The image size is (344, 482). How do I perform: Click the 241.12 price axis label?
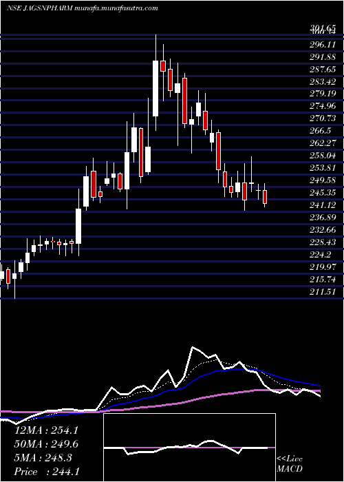click(x=323, y=205)
